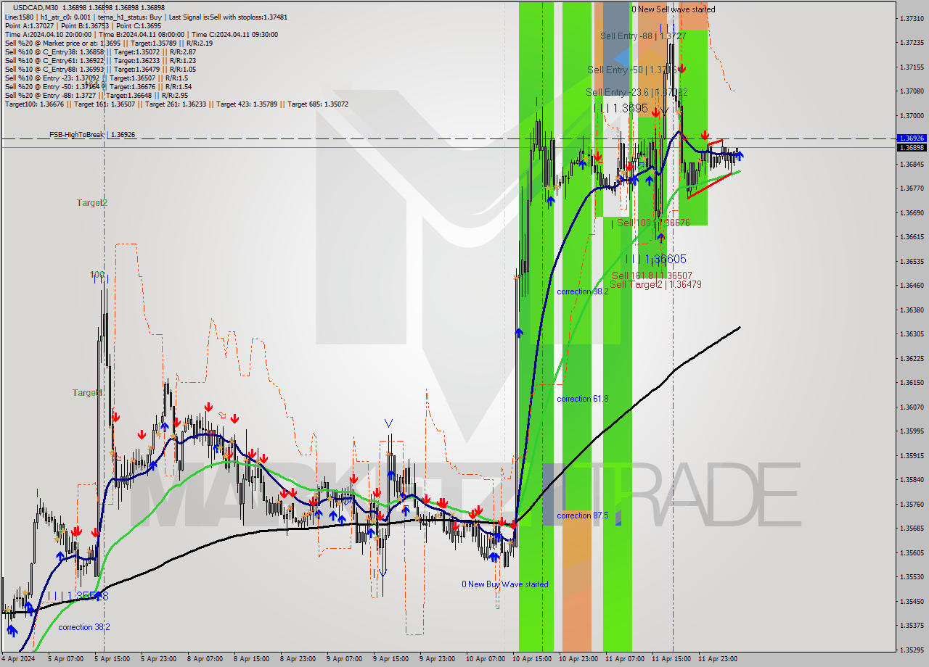Click the '9 Apr 15:00' time axis label

pyautogui.click(x=390, y=659)
